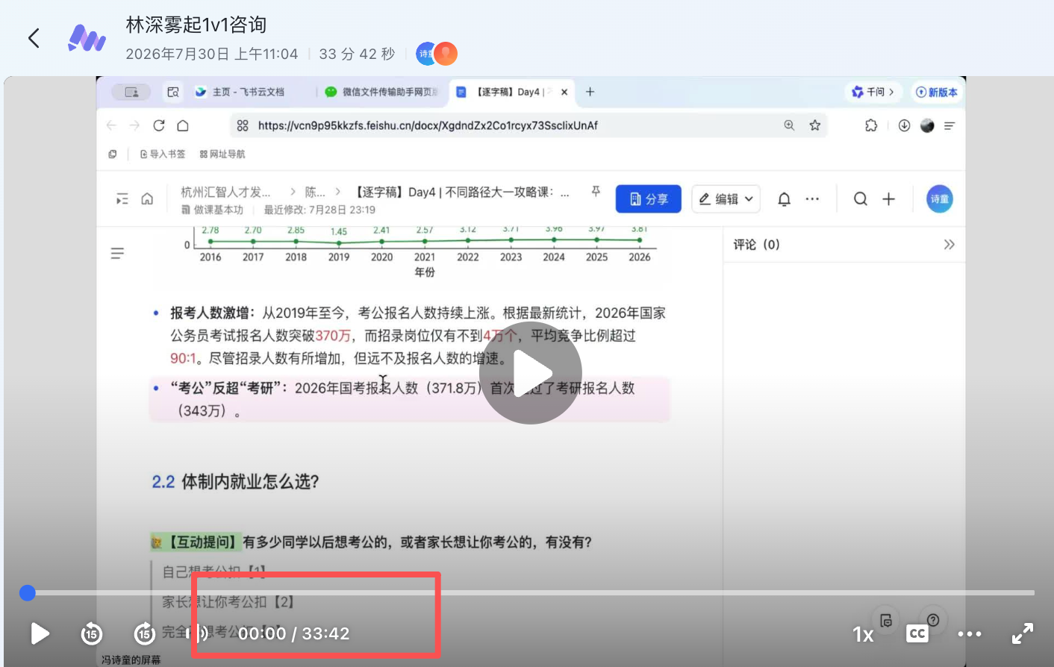Viewport: 1054px width, 667px height.
Task: Open browser extensions puzzle icon
Action: tap(871, 125)
